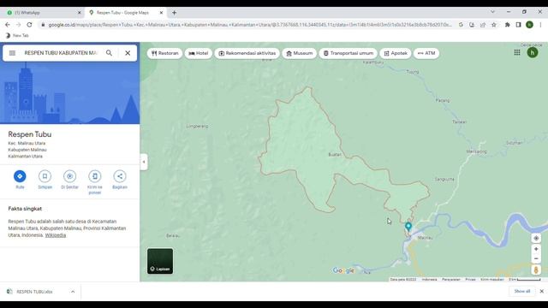Send to phone with Kirim ke ponsel
This screenshot has height=308, width=548.
point(95,176)
